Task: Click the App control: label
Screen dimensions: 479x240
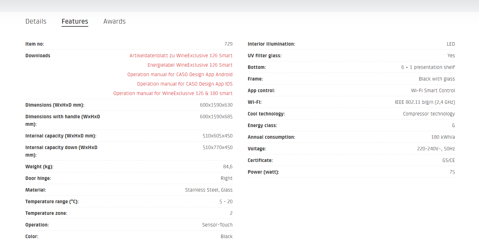Action: (x=262, y=91)
